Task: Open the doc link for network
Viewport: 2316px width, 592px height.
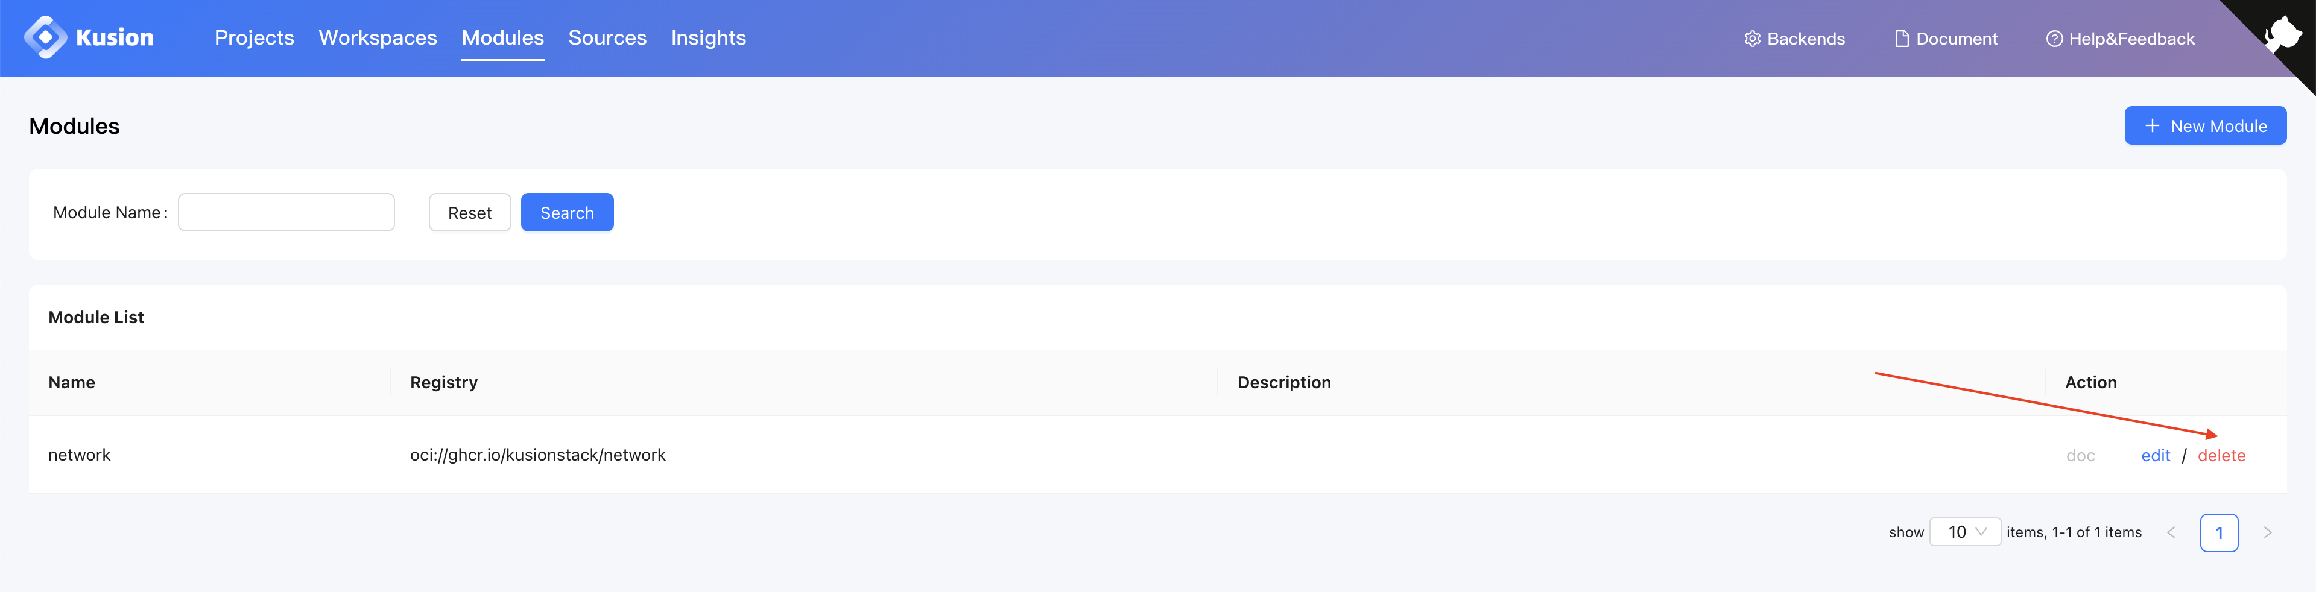Action: (x=2080, y=455)
